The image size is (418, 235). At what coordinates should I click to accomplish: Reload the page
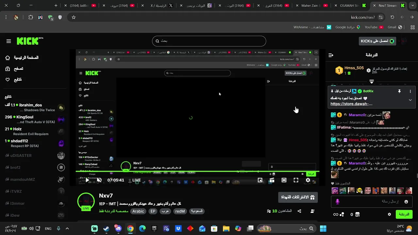pos(392,17)
